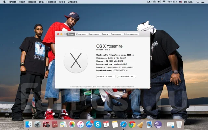Open the Правка menu
Screen dimensions: 208x130
(32, 2)
